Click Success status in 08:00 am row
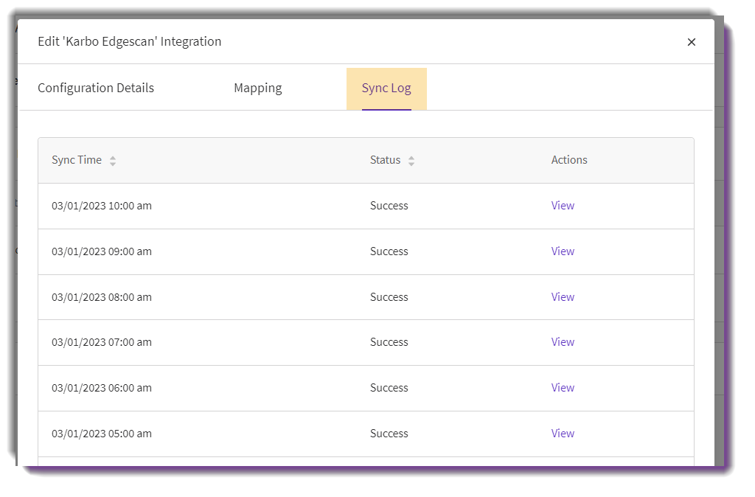The image size is (755, 497). [x=389, y=298]
